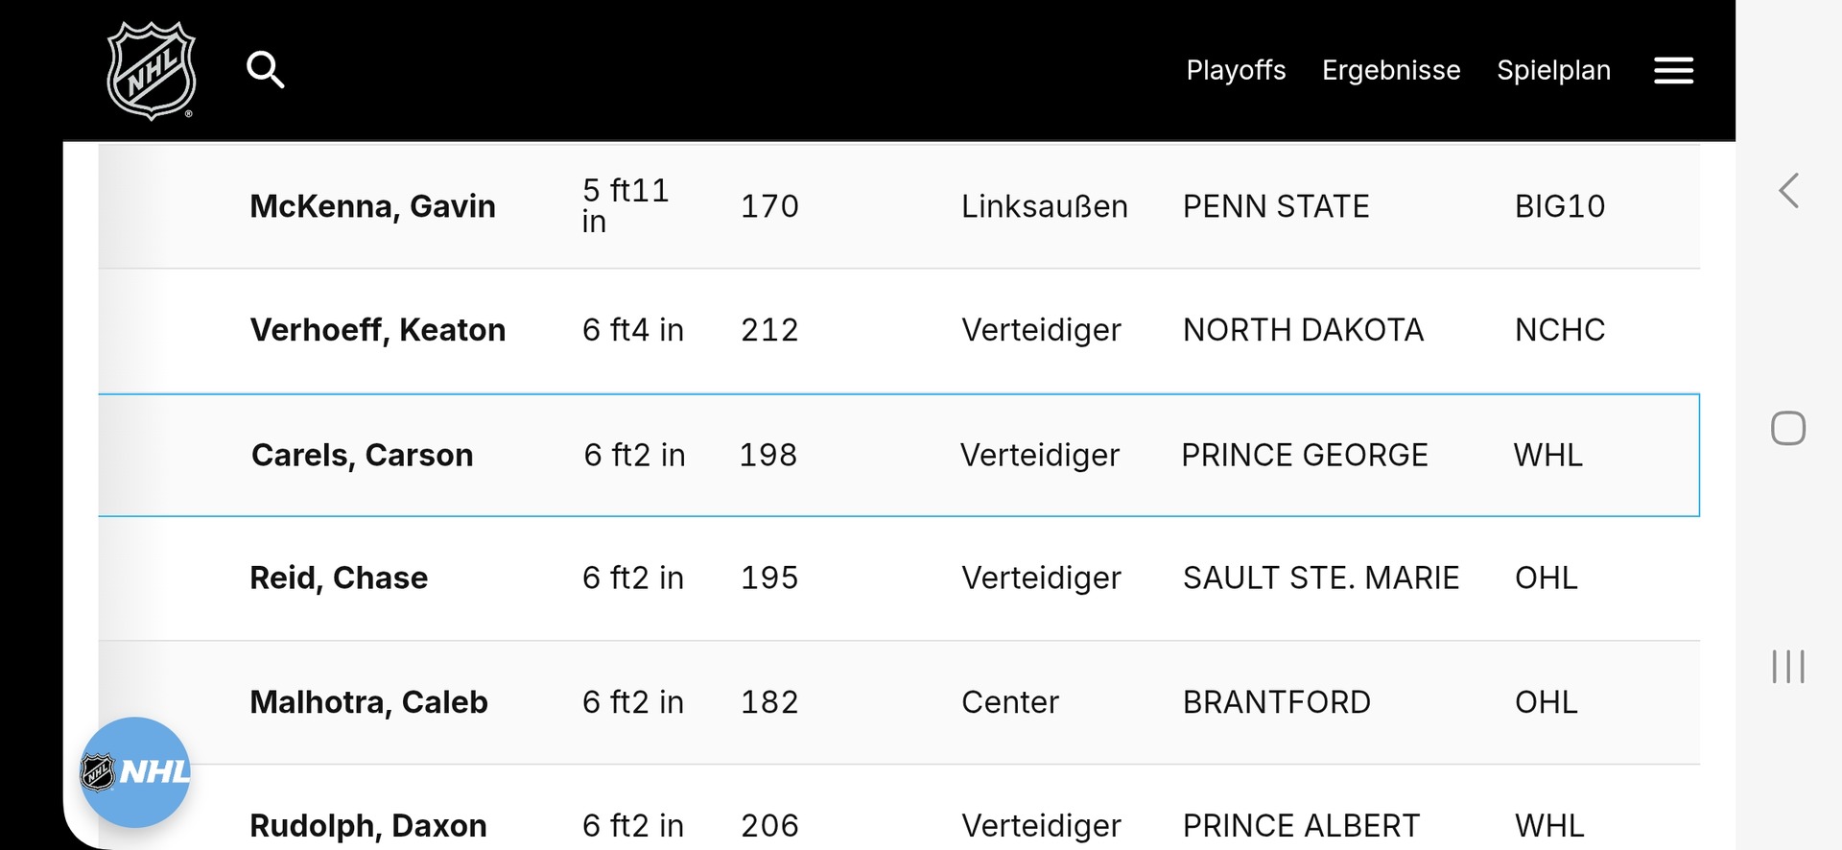
Task: Tap the Android back arrow
Action: click(x=1788, y=191)
